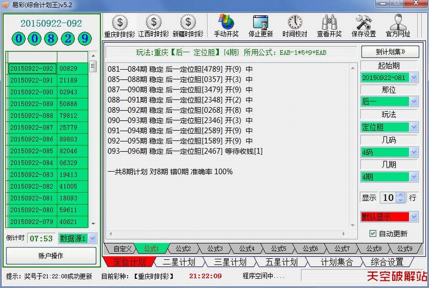Image resolution: width=429 pixels, height=288 pixels.
Task: Expand the 数据源1 dropdown
Action: click(x=92, y=238)
